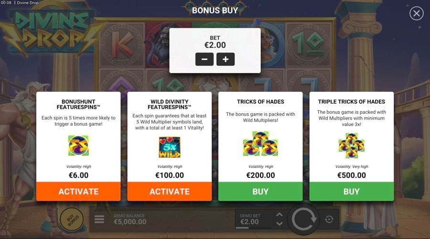Open the autoplay icon beside spin
430x239 pixels.
click(x=329, y=219)
